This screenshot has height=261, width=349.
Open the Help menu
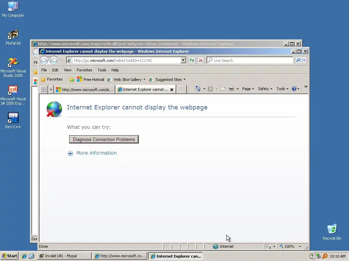click(115, 70)
